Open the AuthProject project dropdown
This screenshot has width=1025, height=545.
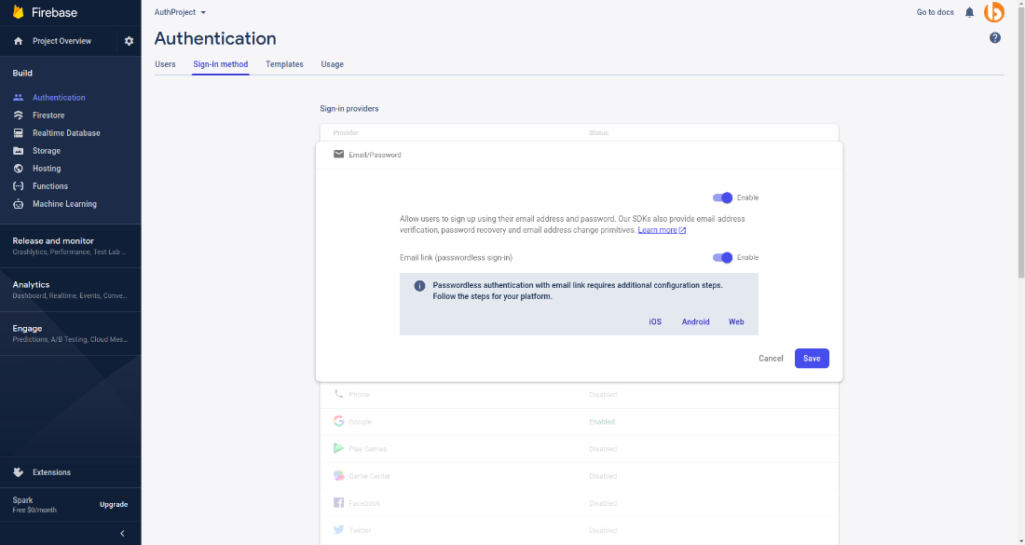pyautogui.click(x=181, y=12)
